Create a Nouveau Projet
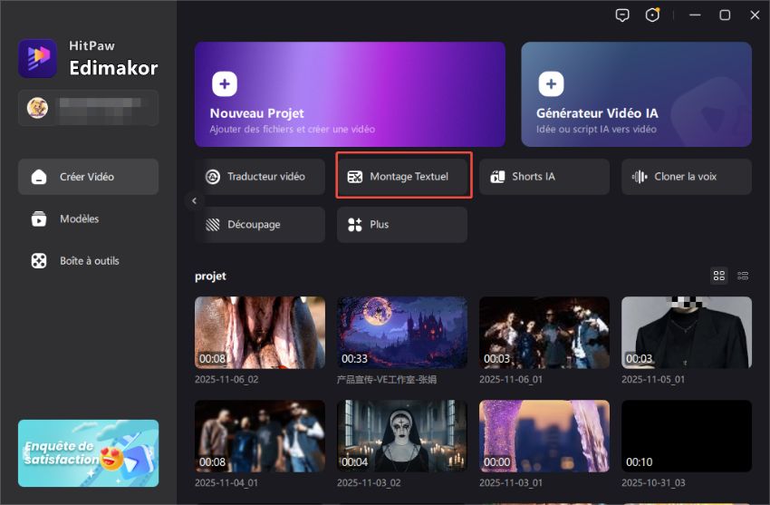Viewport: 770px width, 505px height. 350,94
